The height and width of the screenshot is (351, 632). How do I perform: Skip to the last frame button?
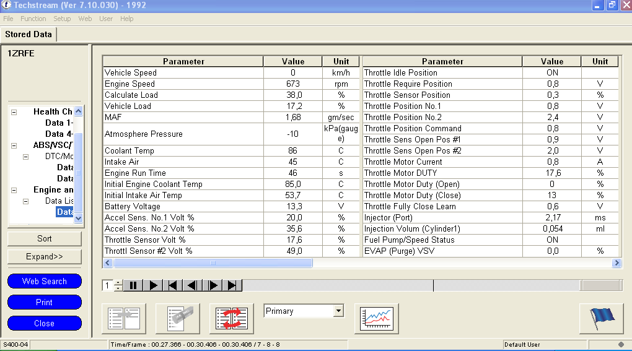[232, 285]
